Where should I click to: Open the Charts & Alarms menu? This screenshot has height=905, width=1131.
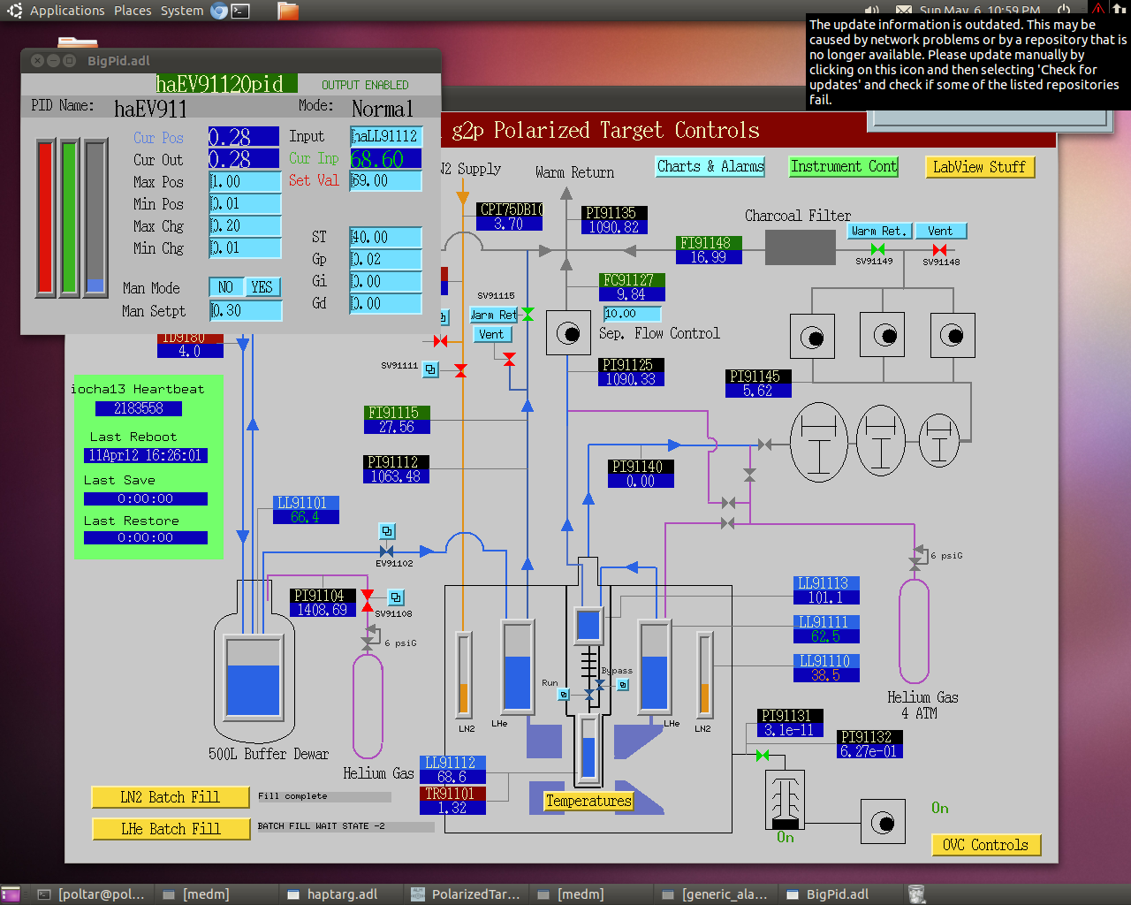pyautogui.click(x=710, y=166)
